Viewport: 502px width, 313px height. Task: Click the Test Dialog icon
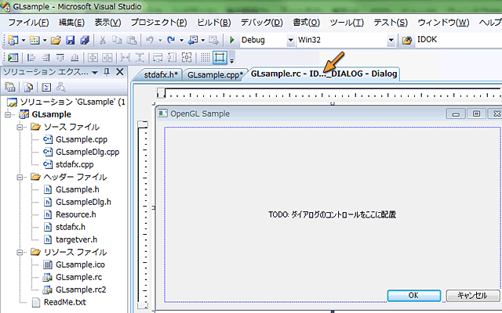[13, 58]
